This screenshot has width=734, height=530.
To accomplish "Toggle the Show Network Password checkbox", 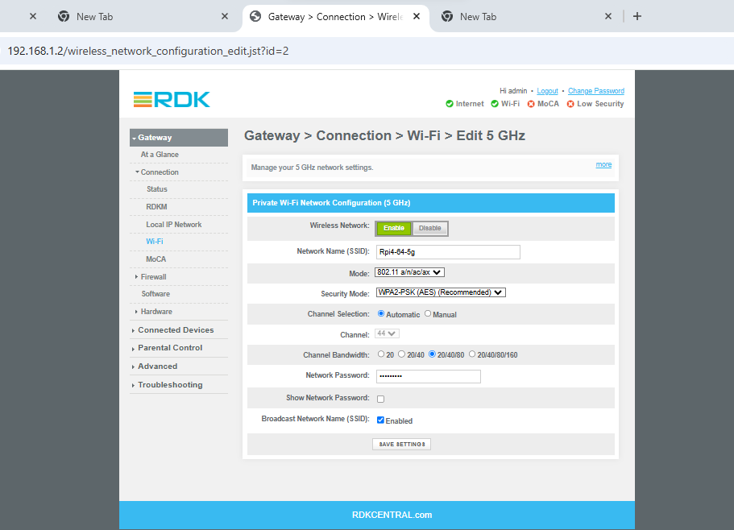I will click(x=380, y=399).
